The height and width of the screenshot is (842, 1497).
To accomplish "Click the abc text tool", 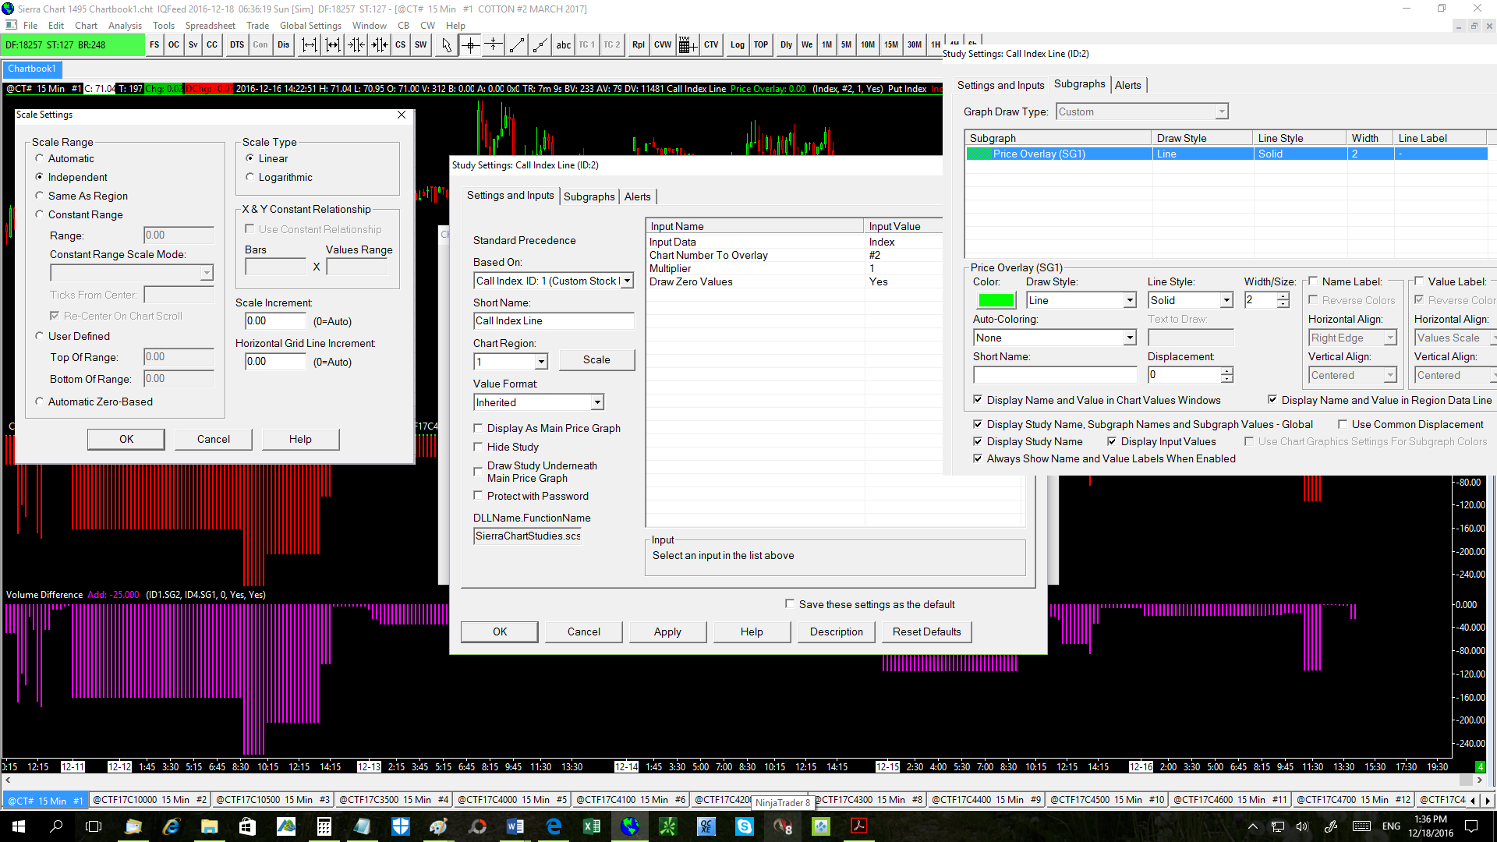I will click(x=563, y=45).
